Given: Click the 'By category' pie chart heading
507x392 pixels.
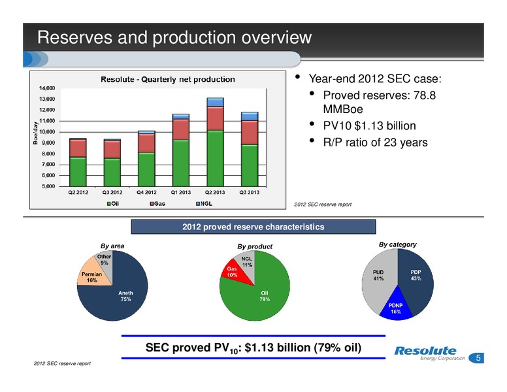Looking at the screenshot, I should [x=397, y=244].
